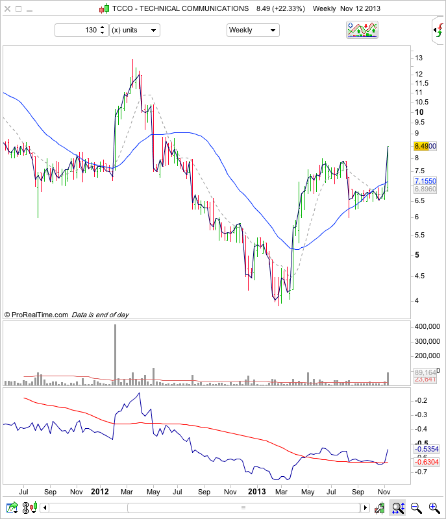Click the 400,000 volume axis label

coord(427,326)
